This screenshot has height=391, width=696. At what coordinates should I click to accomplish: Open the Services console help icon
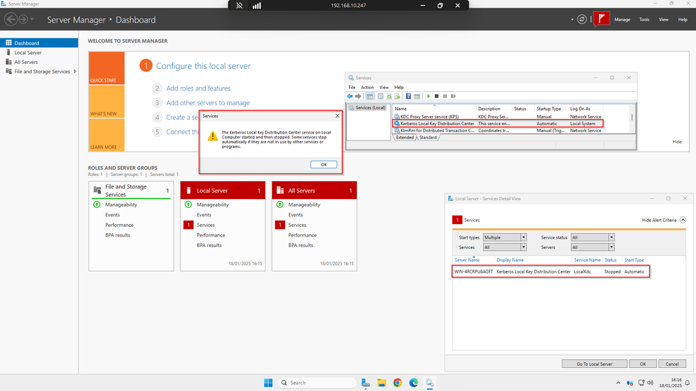coord(408,96)
